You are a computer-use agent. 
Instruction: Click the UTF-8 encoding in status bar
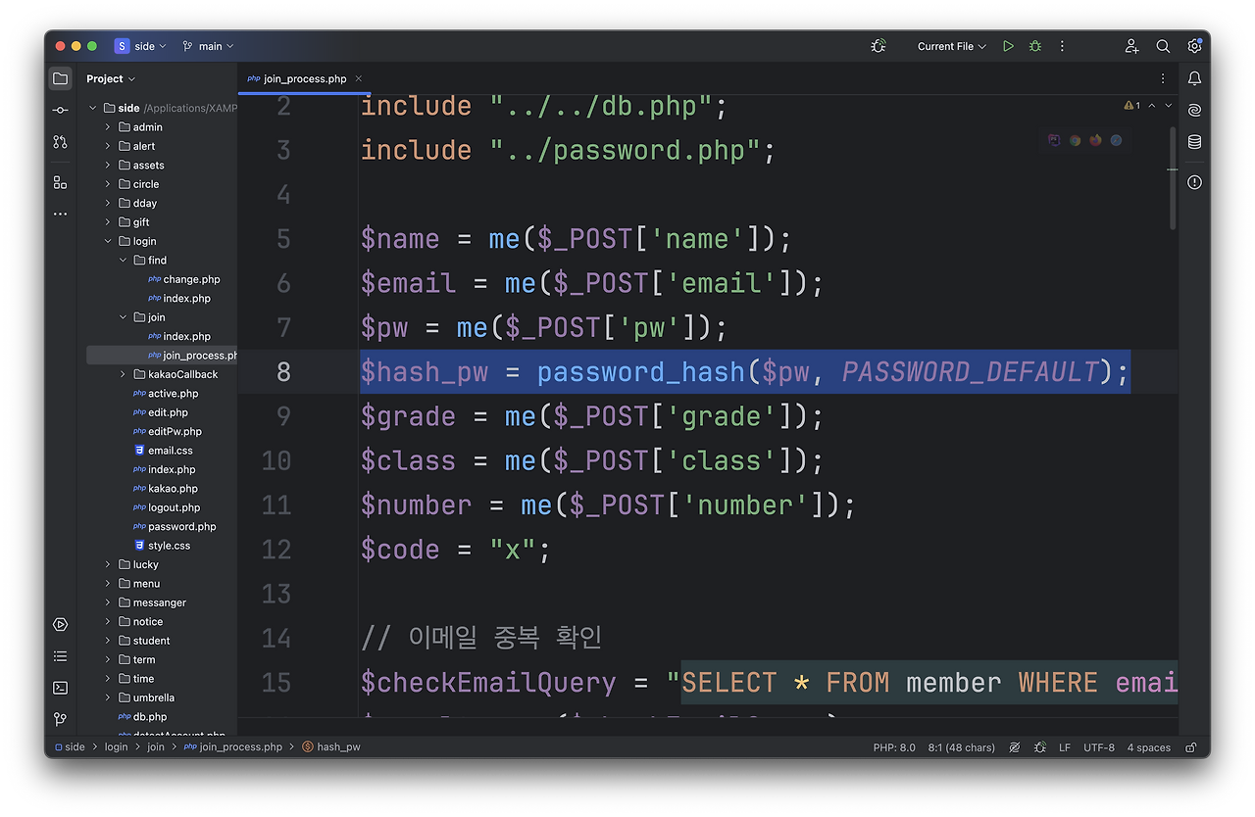click(1098, 747)
